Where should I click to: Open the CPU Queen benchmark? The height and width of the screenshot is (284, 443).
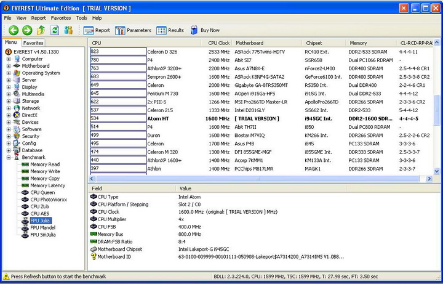42,192
